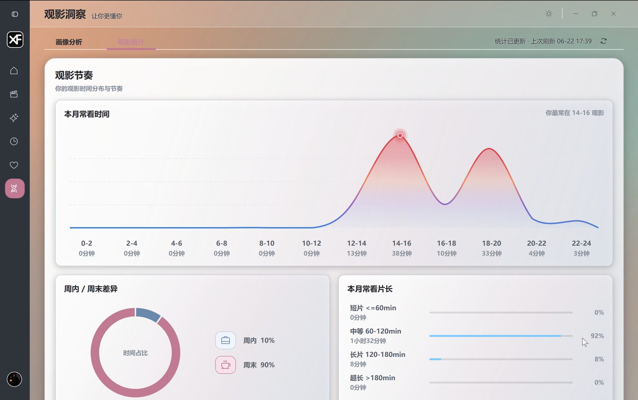The width and height of the screenshot is (638, 400).
Task: Select the 4-6 time slot label
Action: tap(176, 243)
